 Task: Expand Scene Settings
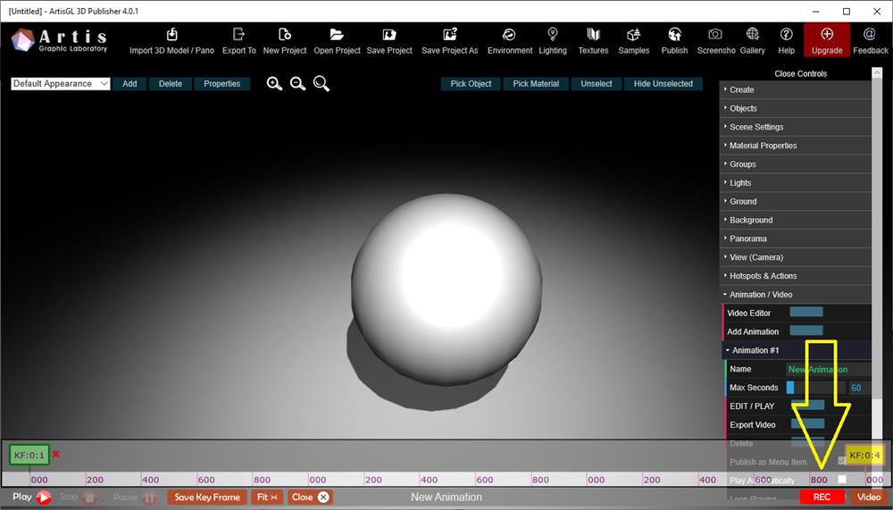point(796,127)
